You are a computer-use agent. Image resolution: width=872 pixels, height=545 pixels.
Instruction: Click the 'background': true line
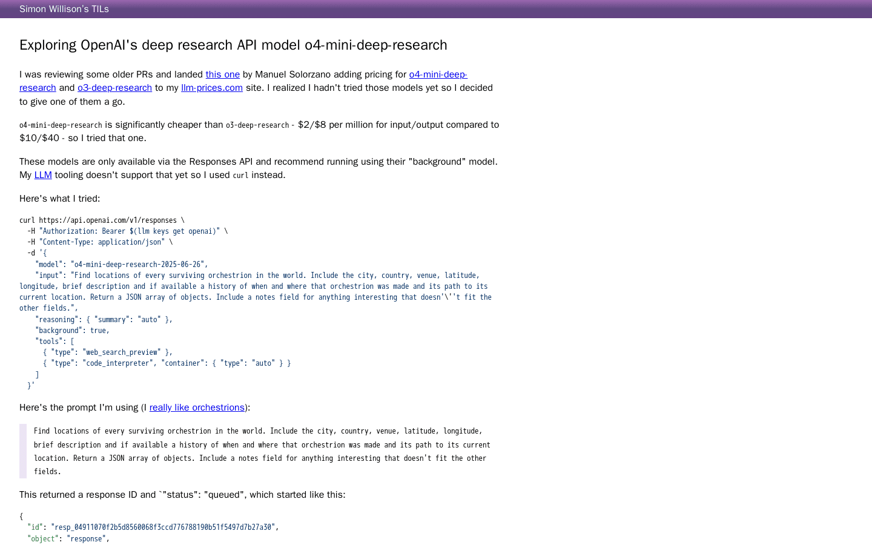pos(71,330)
